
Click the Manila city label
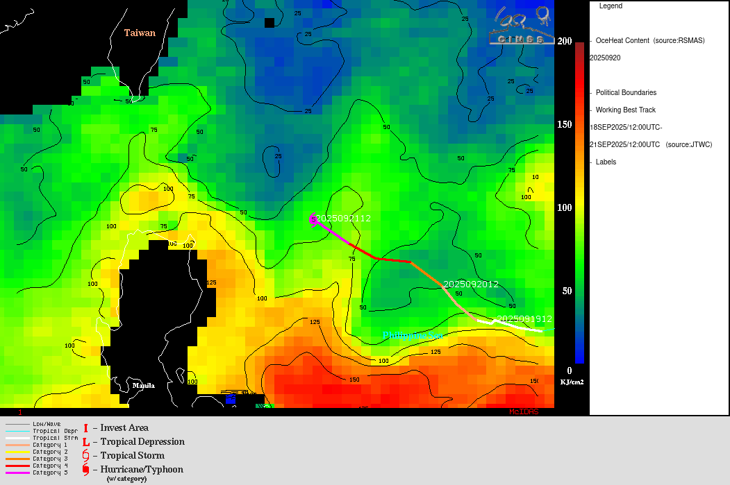(144, 386)
